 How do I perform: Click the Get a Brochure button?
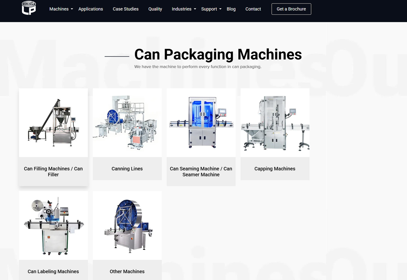point(291,9)
